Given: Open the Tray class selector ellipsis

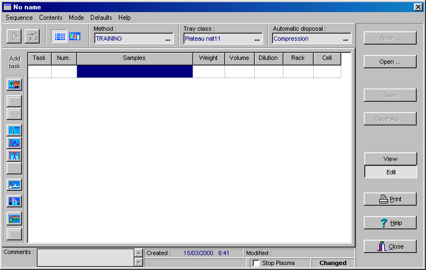Looking at the screenshot, I should coord(257,39).
